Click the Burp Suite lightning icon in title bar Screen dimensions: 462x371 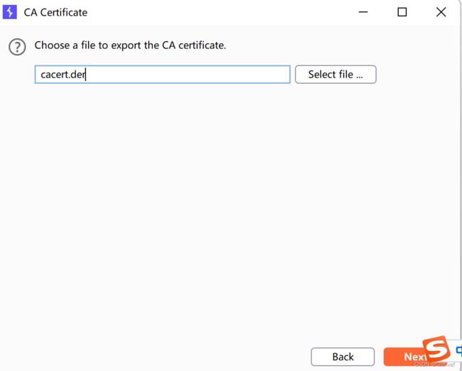pos(10,12)
